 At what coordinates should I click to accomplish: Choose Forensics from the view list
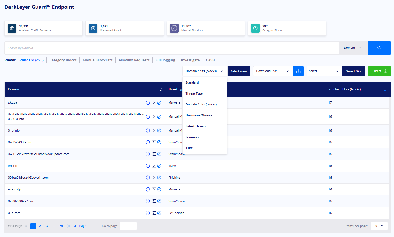point(205,137)
